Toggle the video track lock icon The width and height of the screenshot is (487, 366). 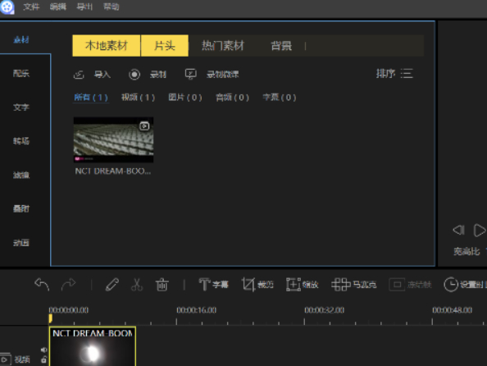click(43, 359)
